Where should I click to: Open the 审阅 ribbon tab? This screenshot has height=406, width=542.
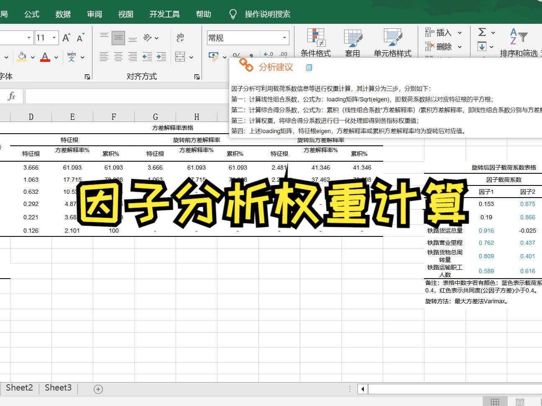(x=95, y=14)
